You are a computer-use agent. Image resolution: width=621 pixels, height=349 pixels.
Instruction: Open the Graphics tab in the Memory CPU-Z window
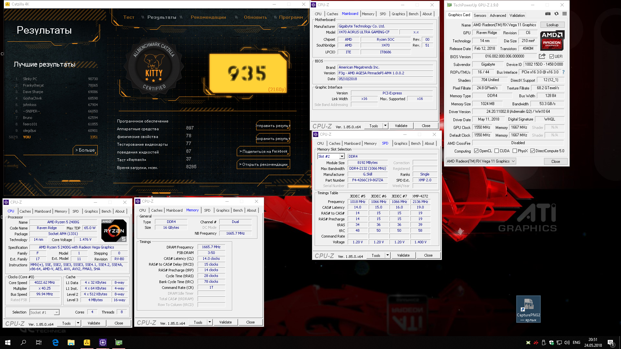click(x=223, y=210)
